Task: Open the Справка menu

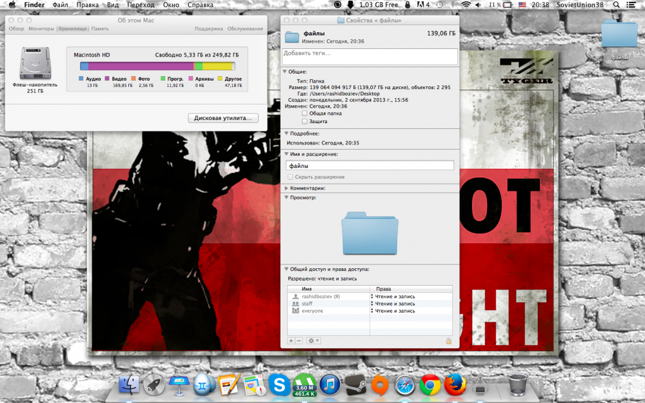Action: pyautogui.click(x=200, y=5)
